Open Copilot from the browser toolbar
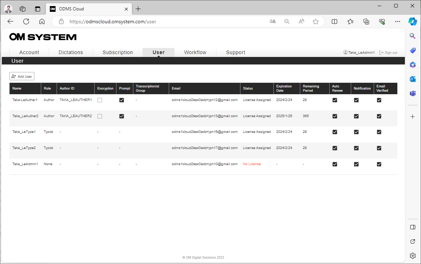The width and height of the screenshot is (421, 264). coord(412,21)
